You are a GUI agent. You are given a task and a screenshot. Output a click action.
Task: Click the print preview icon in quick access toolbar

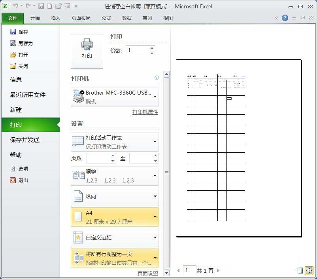67,6
